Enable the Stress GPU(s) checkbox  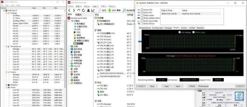coord(142,24)
